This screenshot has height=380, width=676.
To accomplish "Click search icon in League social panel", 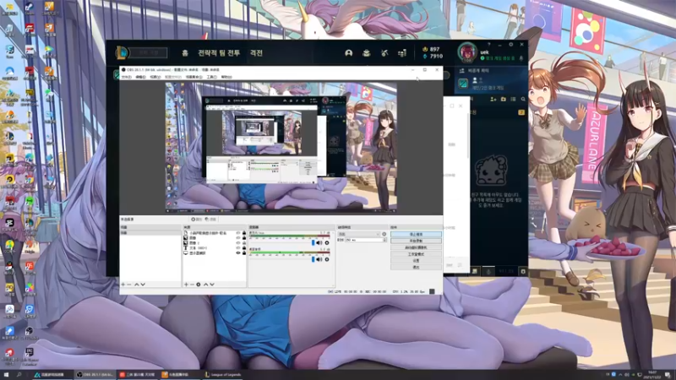I will (x=523, y=99).
